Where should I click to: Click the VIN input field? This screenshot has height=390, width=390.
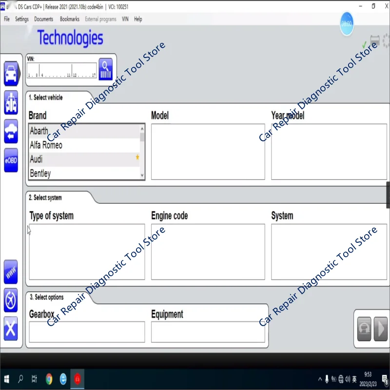(x=62, y=70)
